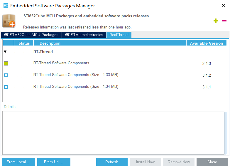Switch to the STM32Cube MCU Packages tab
Image resolution: width=230 pixels, height=168 pixels.
coord(31,35)
